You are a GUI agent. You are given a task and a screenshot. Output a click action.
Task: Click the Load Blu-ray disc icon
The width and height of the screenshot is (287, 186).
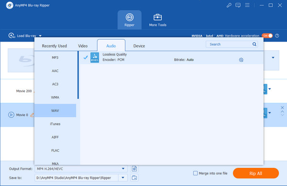(x=11, y=35)
